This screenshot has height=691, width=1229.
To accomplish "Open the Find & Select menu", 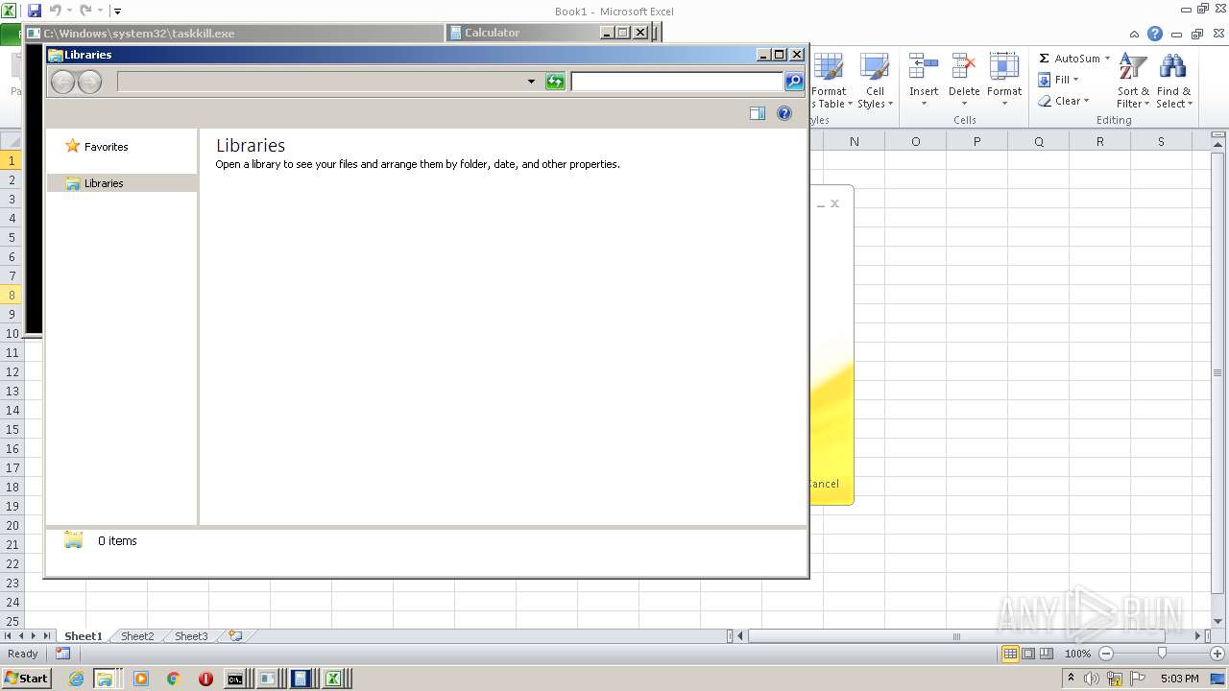I will point(1173,82).
